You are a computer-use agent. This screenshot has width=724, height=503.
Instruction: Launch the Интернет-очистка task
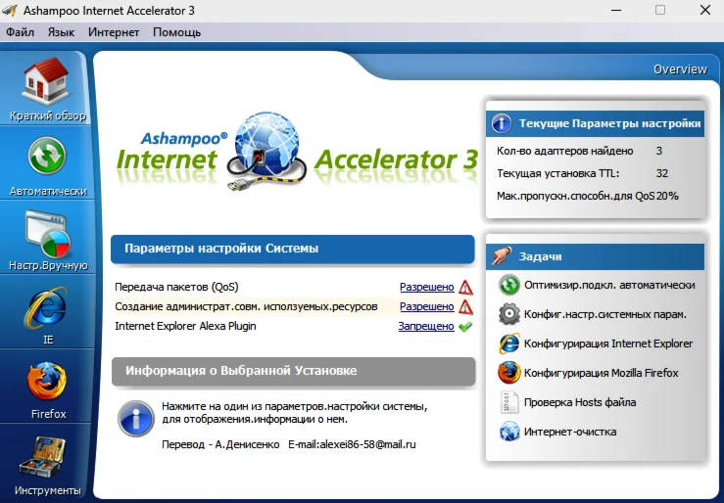(570, 432)
